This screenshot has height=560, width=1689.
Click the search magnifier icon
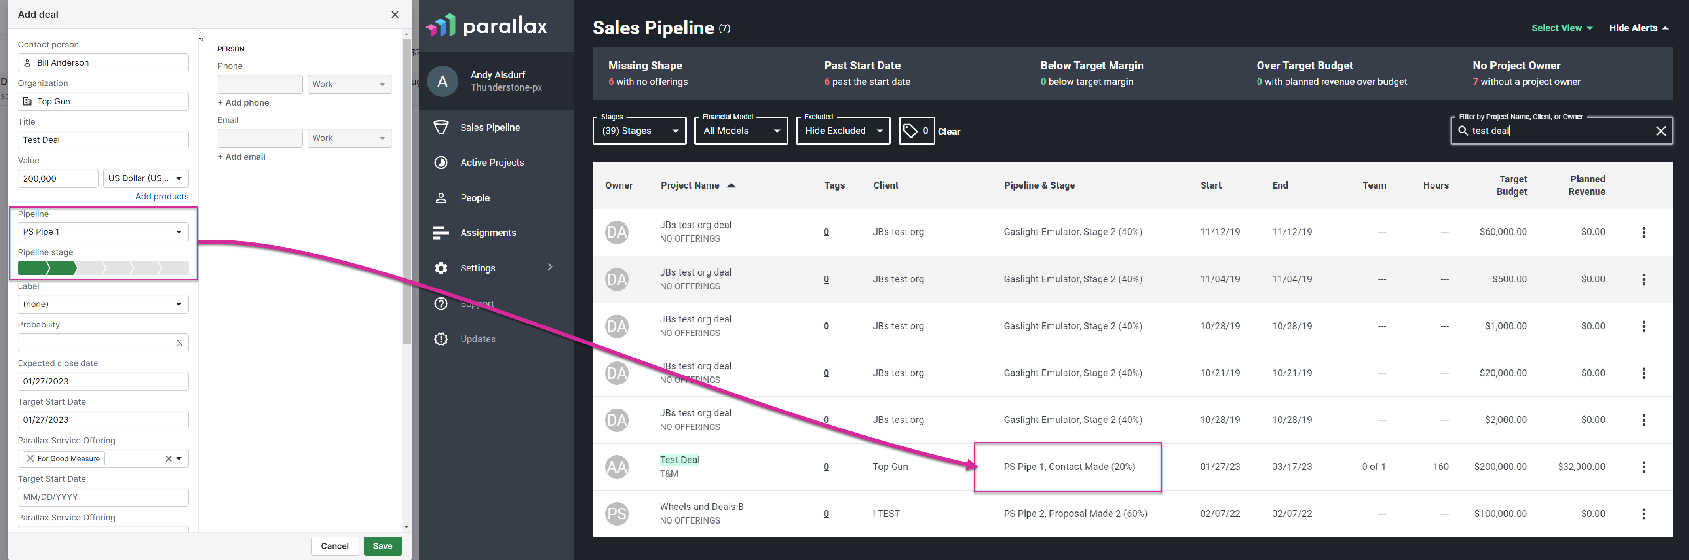(1463, 131)
